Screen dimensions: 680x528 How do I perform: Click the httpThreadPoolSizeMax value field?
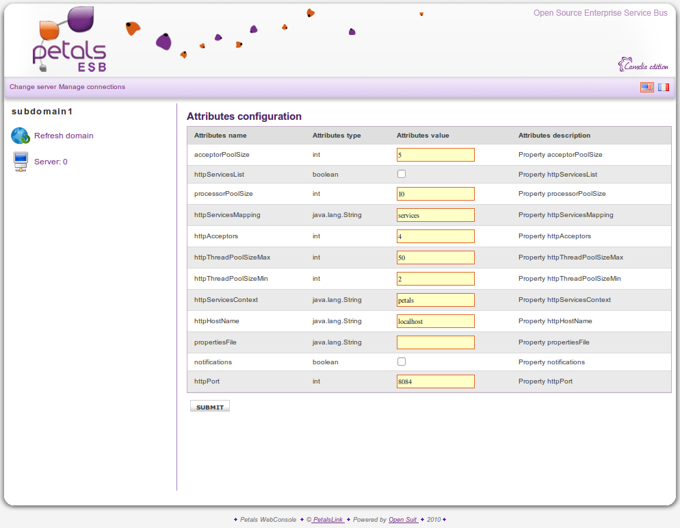point(435,257)
